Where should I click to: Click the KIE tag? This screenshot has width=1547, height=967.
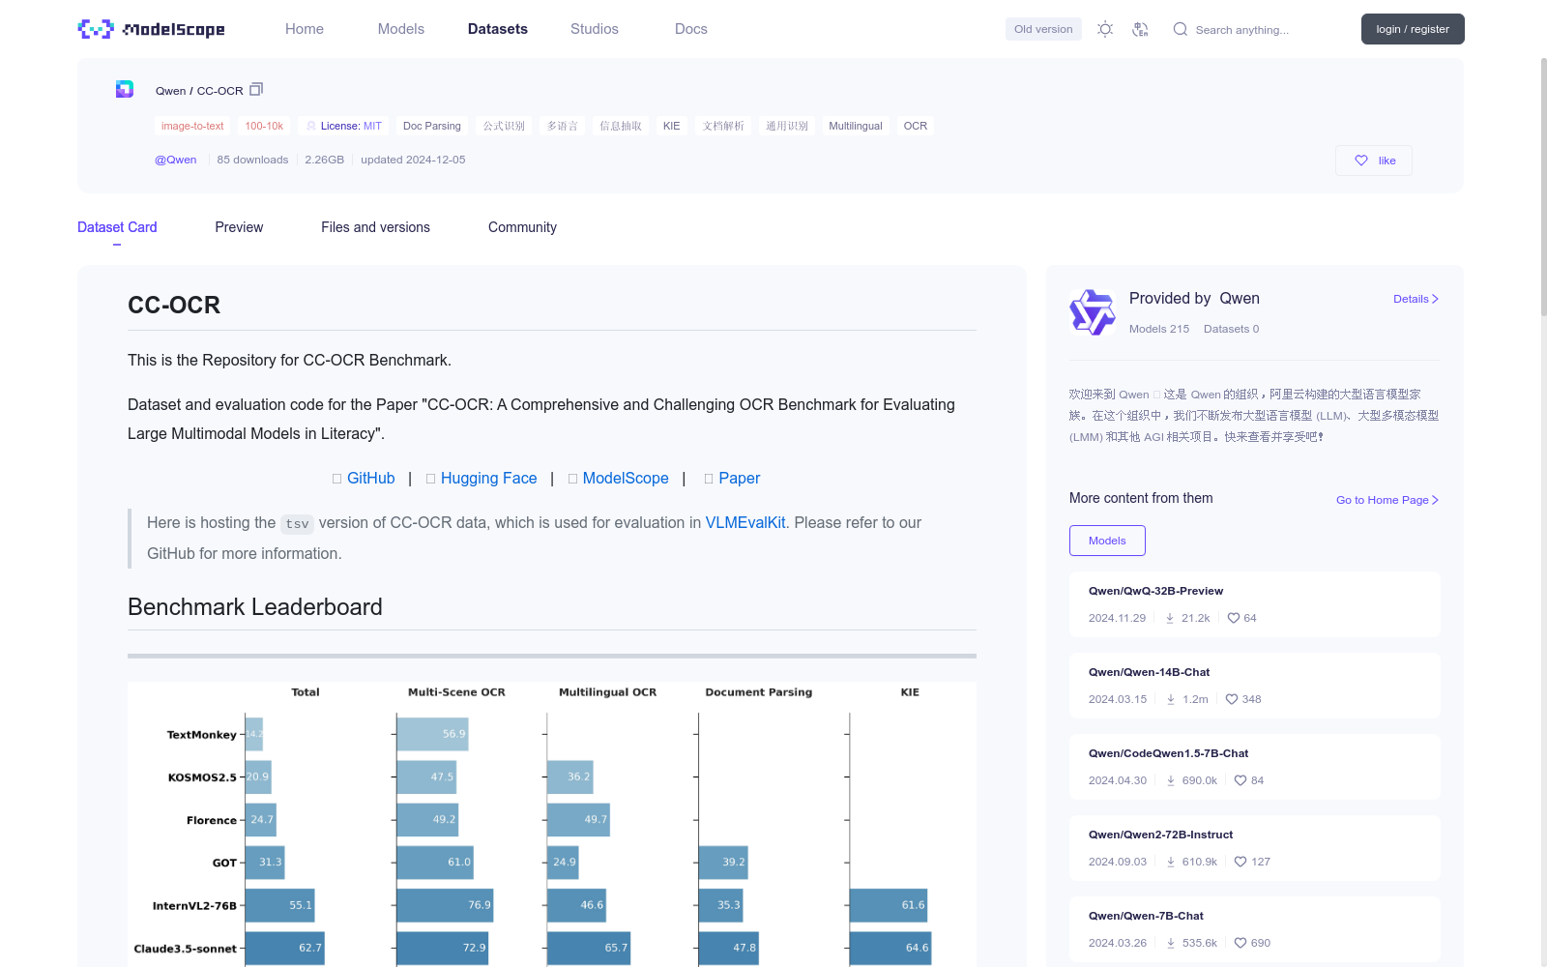click(672, 126)
